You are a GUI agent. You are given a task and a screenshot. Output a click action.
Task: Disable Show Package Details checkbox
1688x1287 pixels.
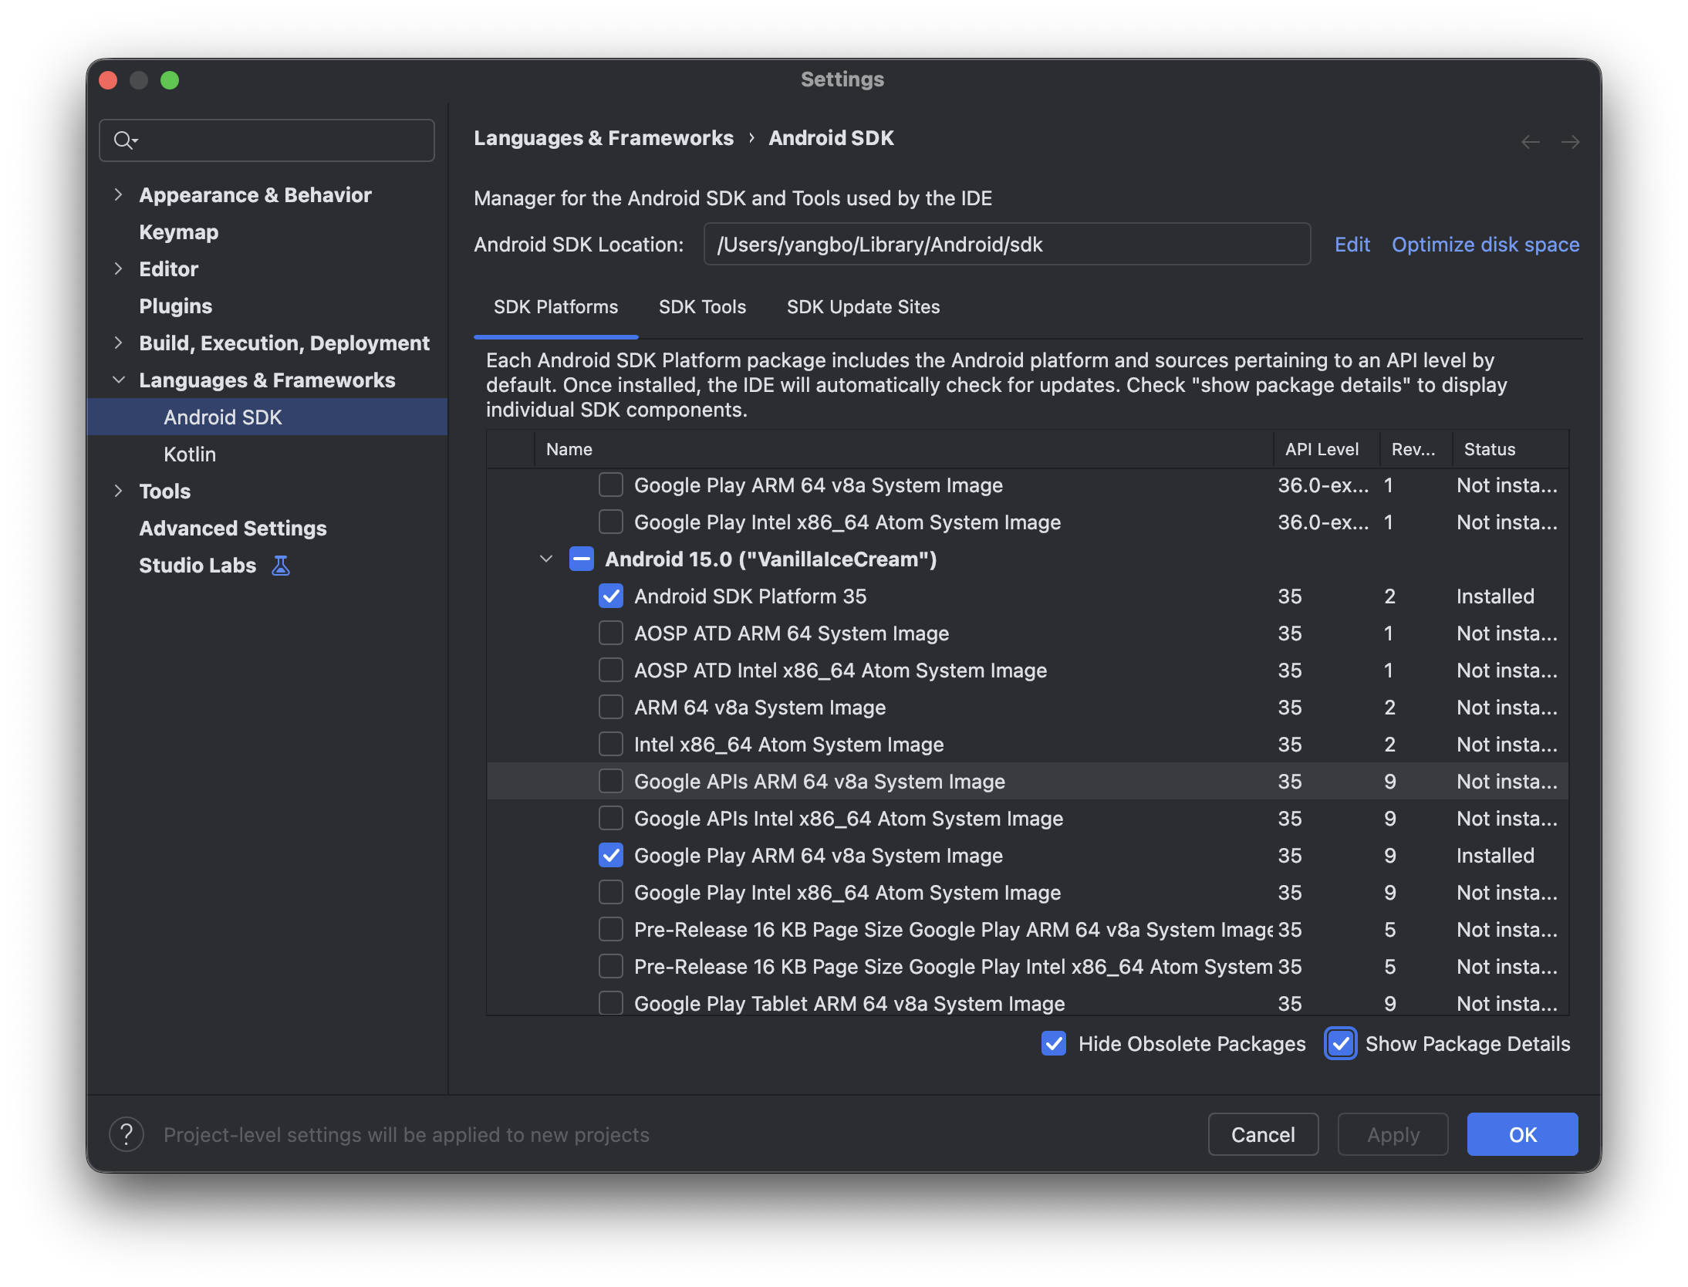1341,1044
